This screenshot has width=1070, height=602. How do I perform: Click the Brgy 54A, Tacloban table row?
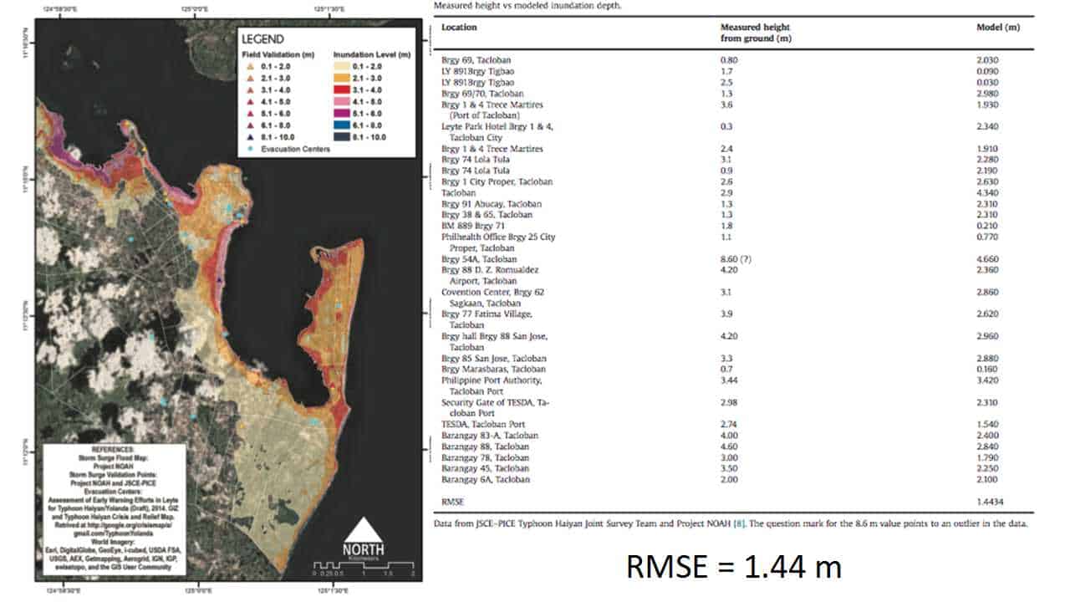(476, 259)
